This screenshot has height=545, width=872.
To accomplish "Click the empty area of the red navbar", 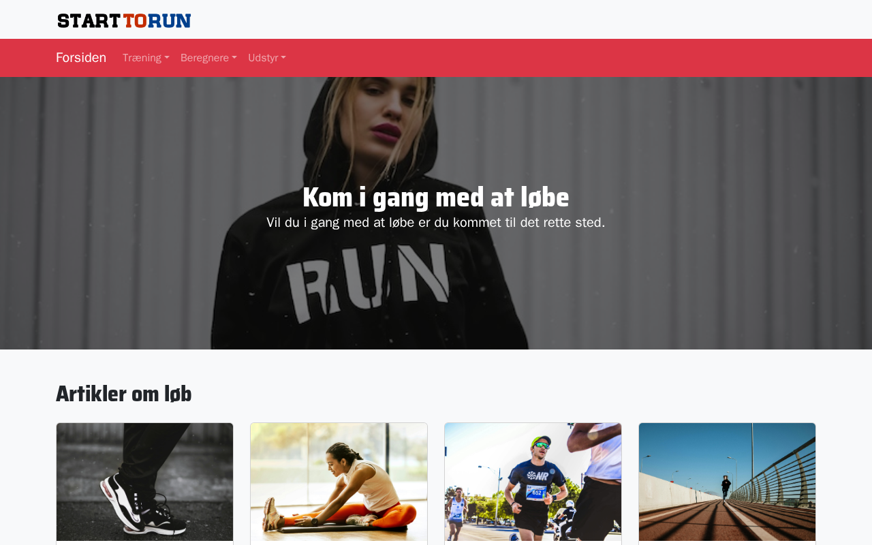I will tap(579, 58).
